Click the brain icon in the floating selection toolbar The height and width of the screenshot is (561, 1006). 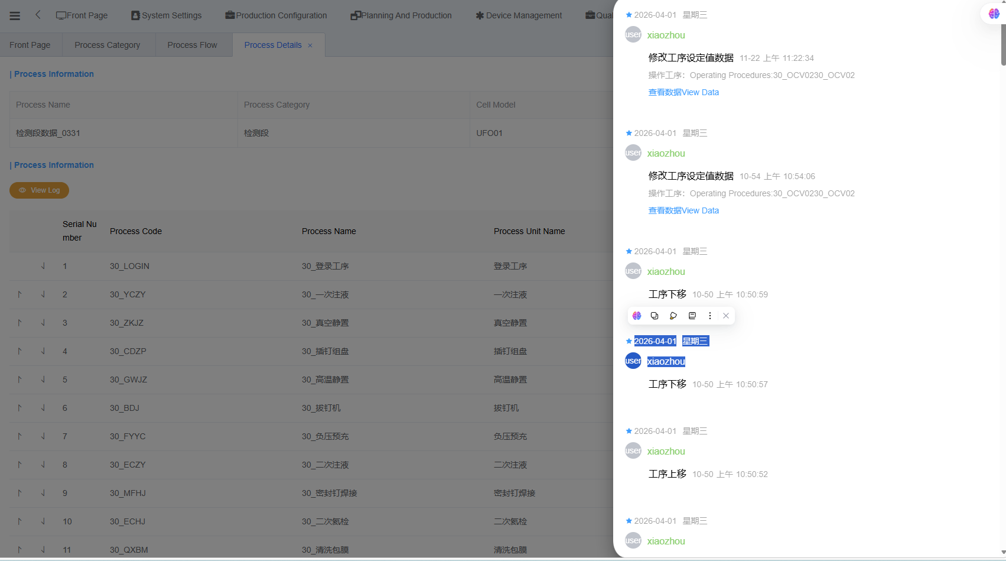tap(637, 316)
